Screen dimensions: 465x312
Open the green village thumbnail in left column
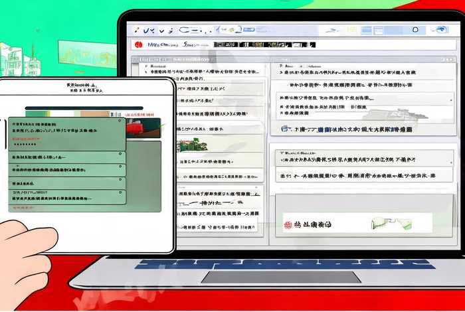click(x=192, y=145)
